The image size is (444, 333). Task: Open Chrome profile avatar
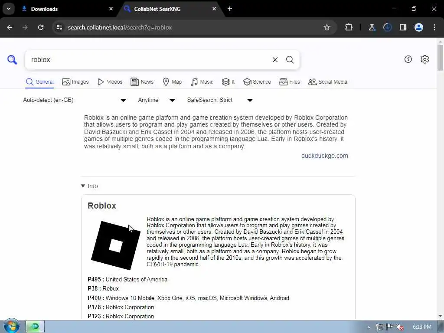[x=418, y=27]
